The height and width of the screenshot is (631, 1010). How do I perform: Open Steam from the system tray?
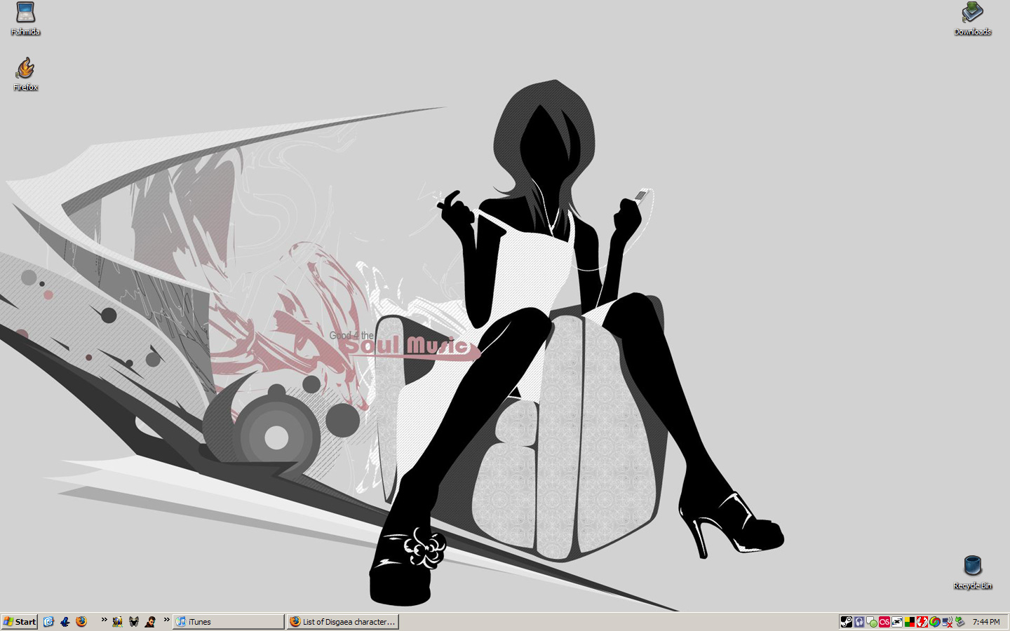tap(847, 621)
